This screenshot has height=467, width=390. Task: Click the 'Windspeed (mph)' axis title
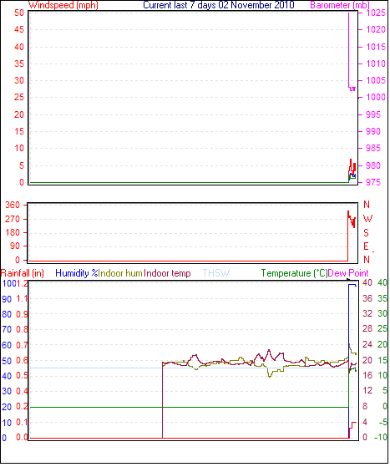point(63,5)
